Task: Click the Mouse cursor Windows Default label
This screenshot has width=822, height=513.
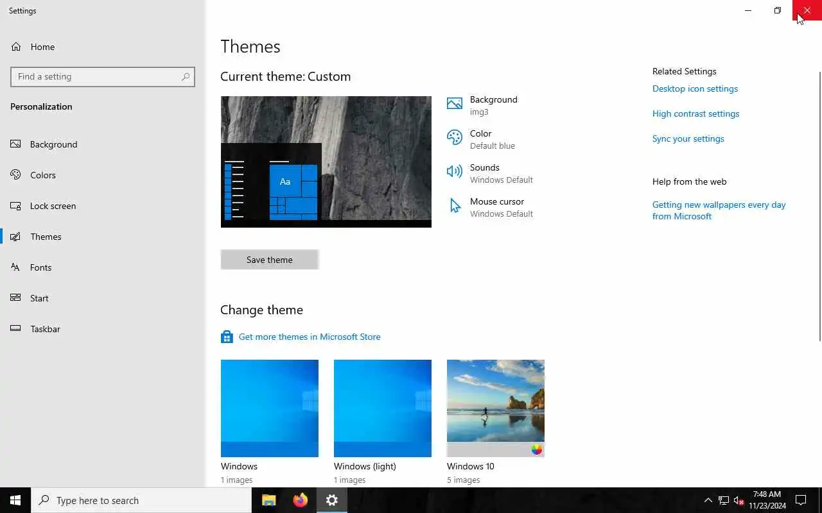Action: pos(502,207)
